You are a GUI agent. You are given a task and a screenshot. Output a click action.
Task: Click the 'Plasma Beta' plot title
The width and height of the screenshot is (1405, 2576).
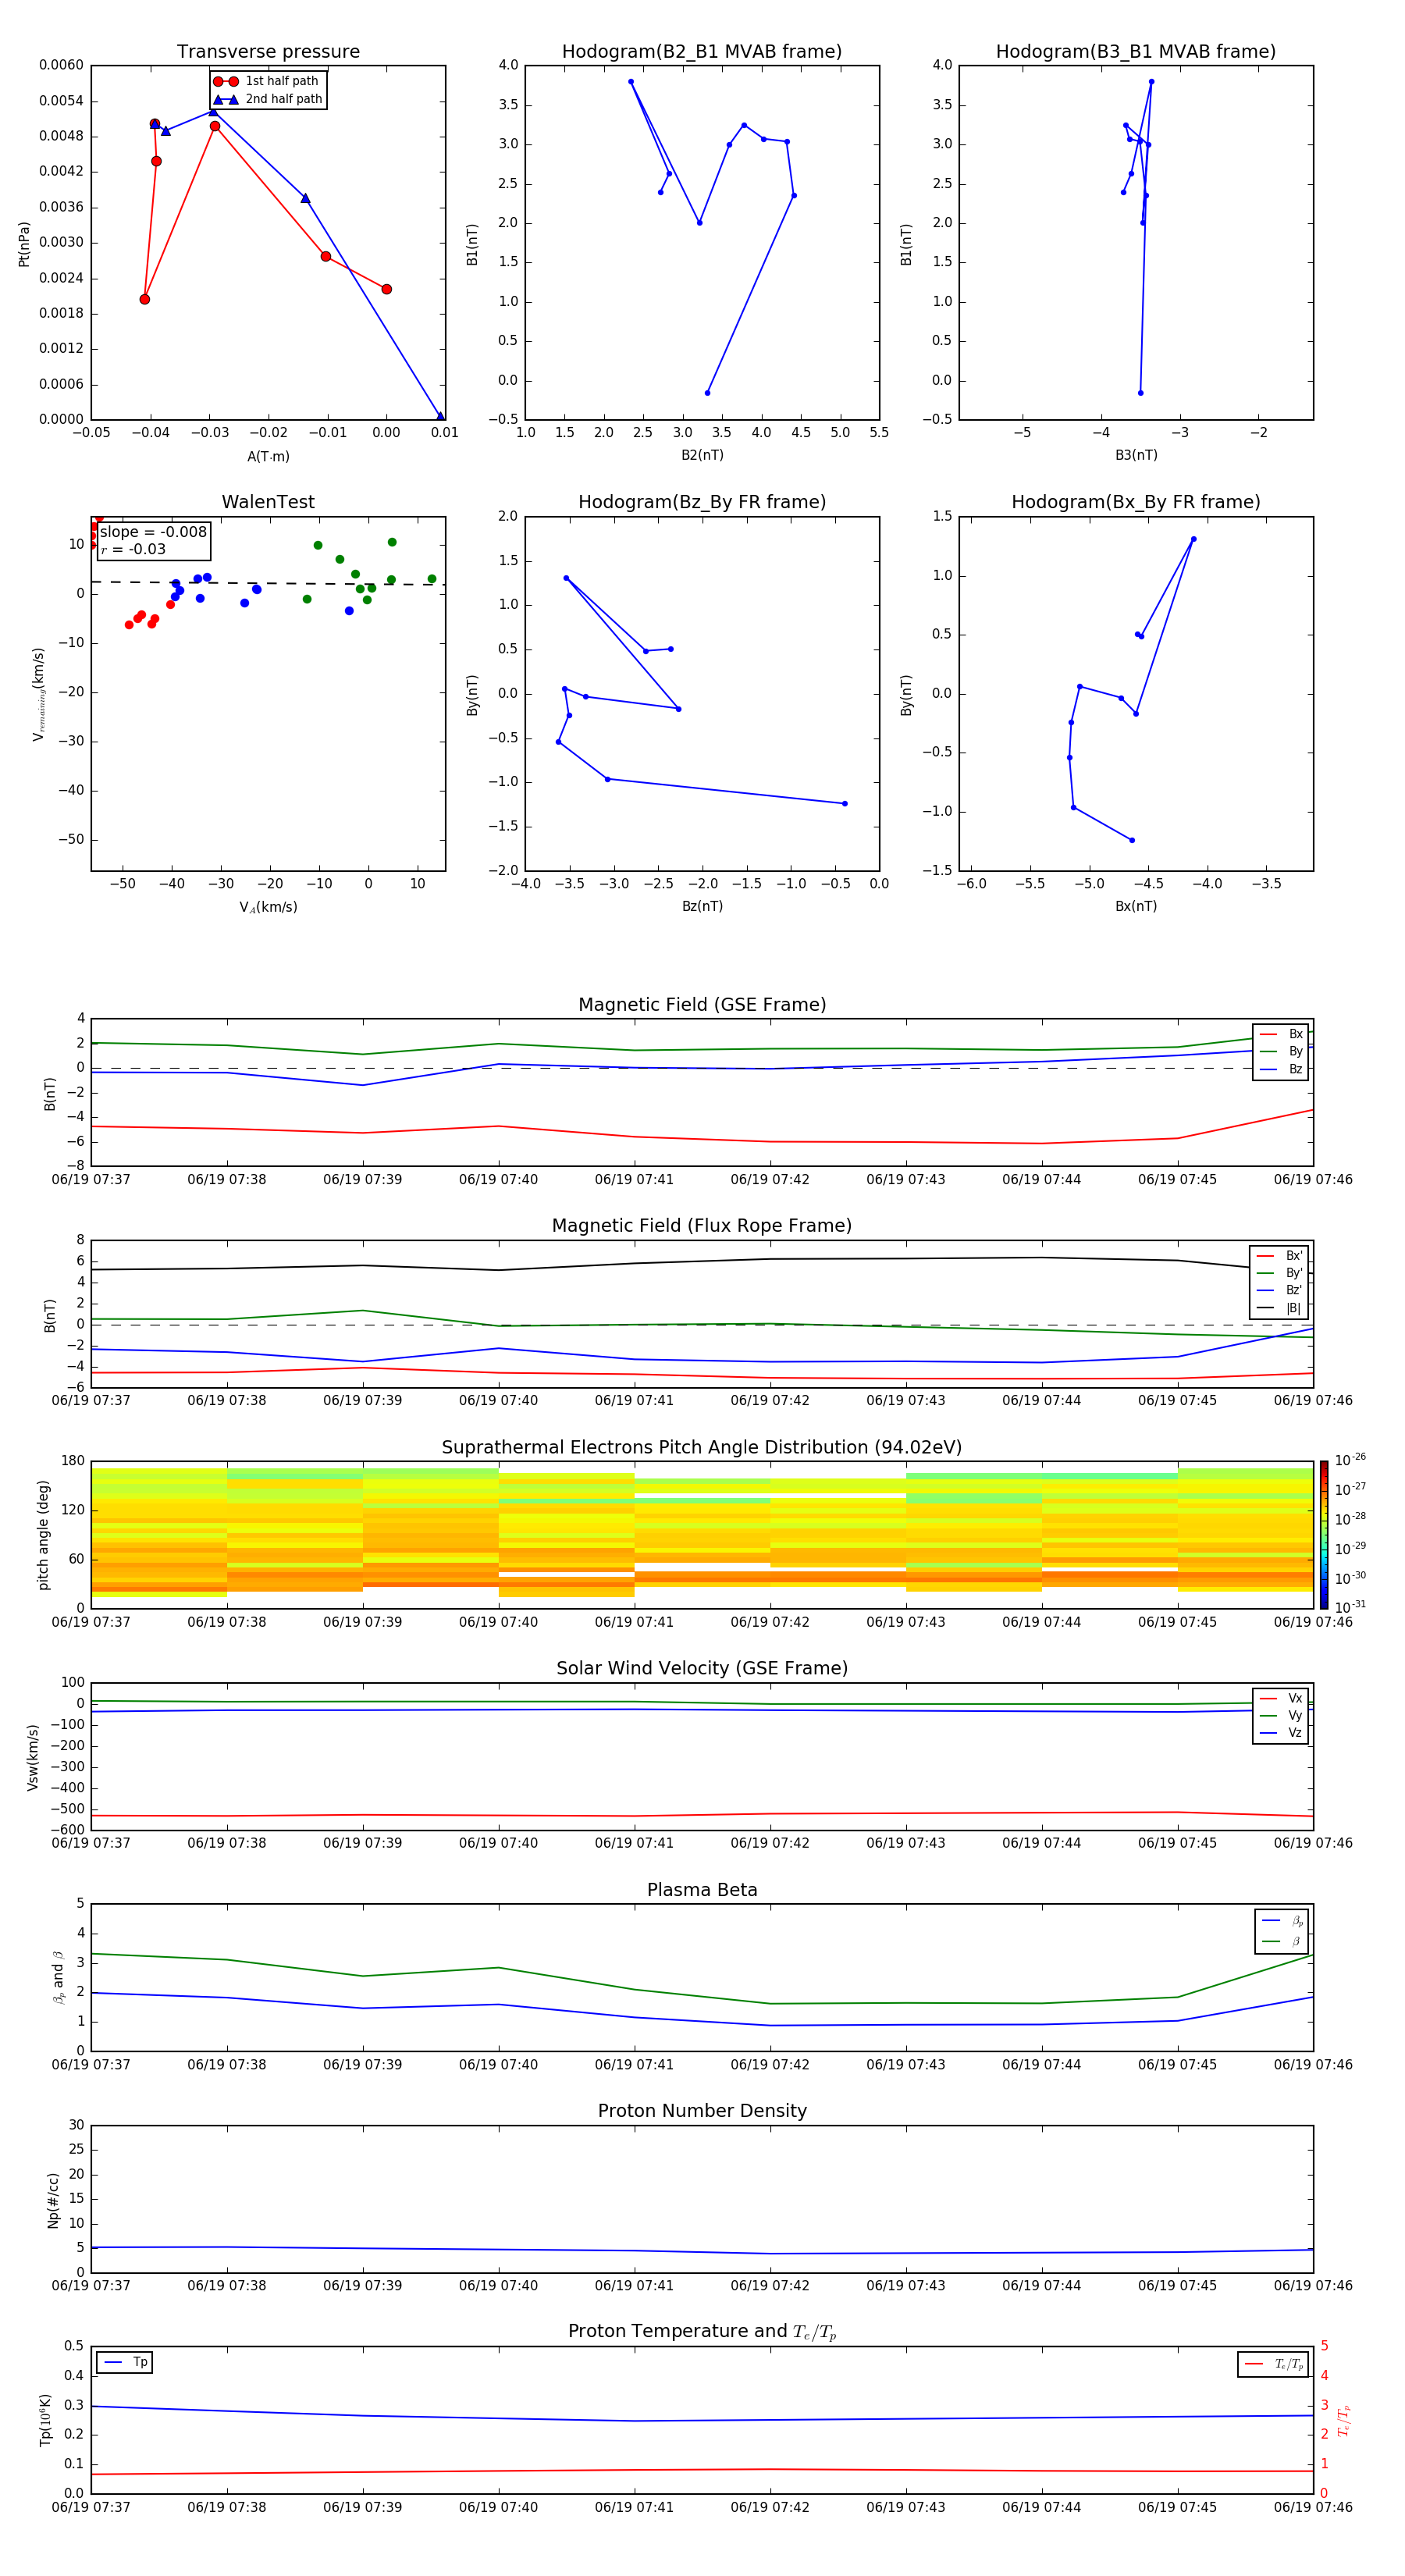[702, 1890]
